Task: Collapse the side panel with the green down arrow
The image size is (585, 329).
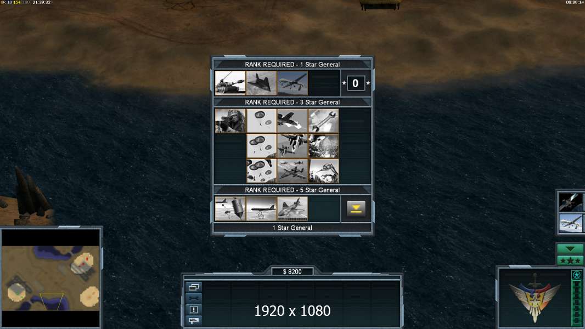Action: click(570, 248)
